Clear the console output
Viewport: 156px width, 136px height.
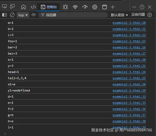(x=12, y=15)
